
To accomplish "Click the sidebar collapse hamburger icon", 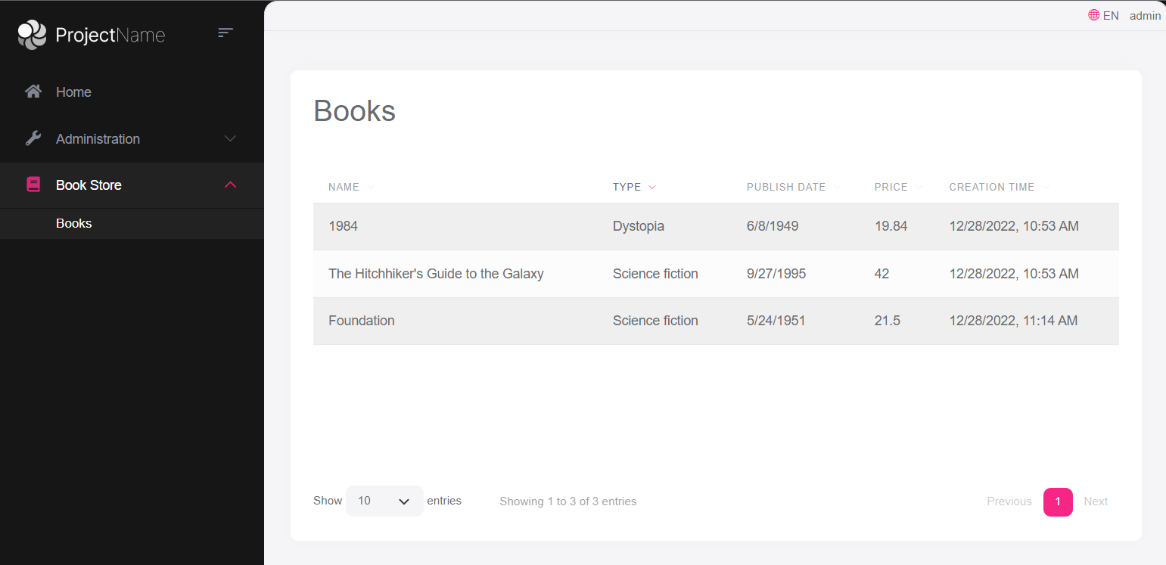I will pyautogui.click(x=225, y=33).
